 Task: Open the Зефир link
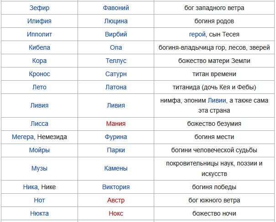39,8
